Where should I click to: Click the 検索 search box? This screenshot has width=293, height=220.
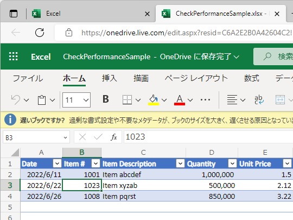click(273, 56)
